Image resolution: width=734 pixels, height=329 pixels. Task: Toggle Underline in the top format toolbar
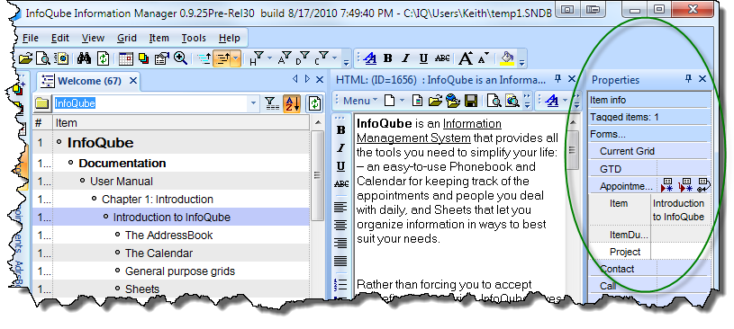pos(423,58)
